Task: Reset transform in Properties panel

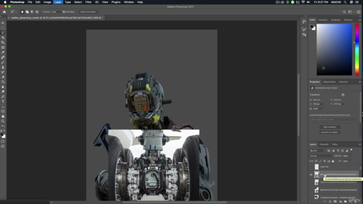Action: (343, 95)
